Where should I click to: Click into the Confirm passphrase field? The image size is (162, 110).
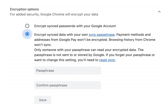[68, 85]
